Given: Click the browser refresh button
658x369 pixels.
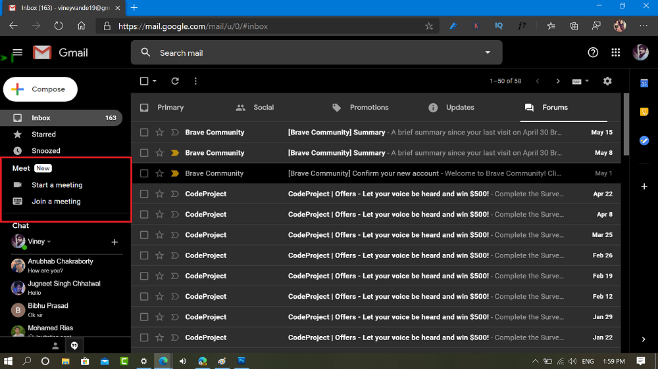Looking at the screenshot, I should click(x=59, y=26).
